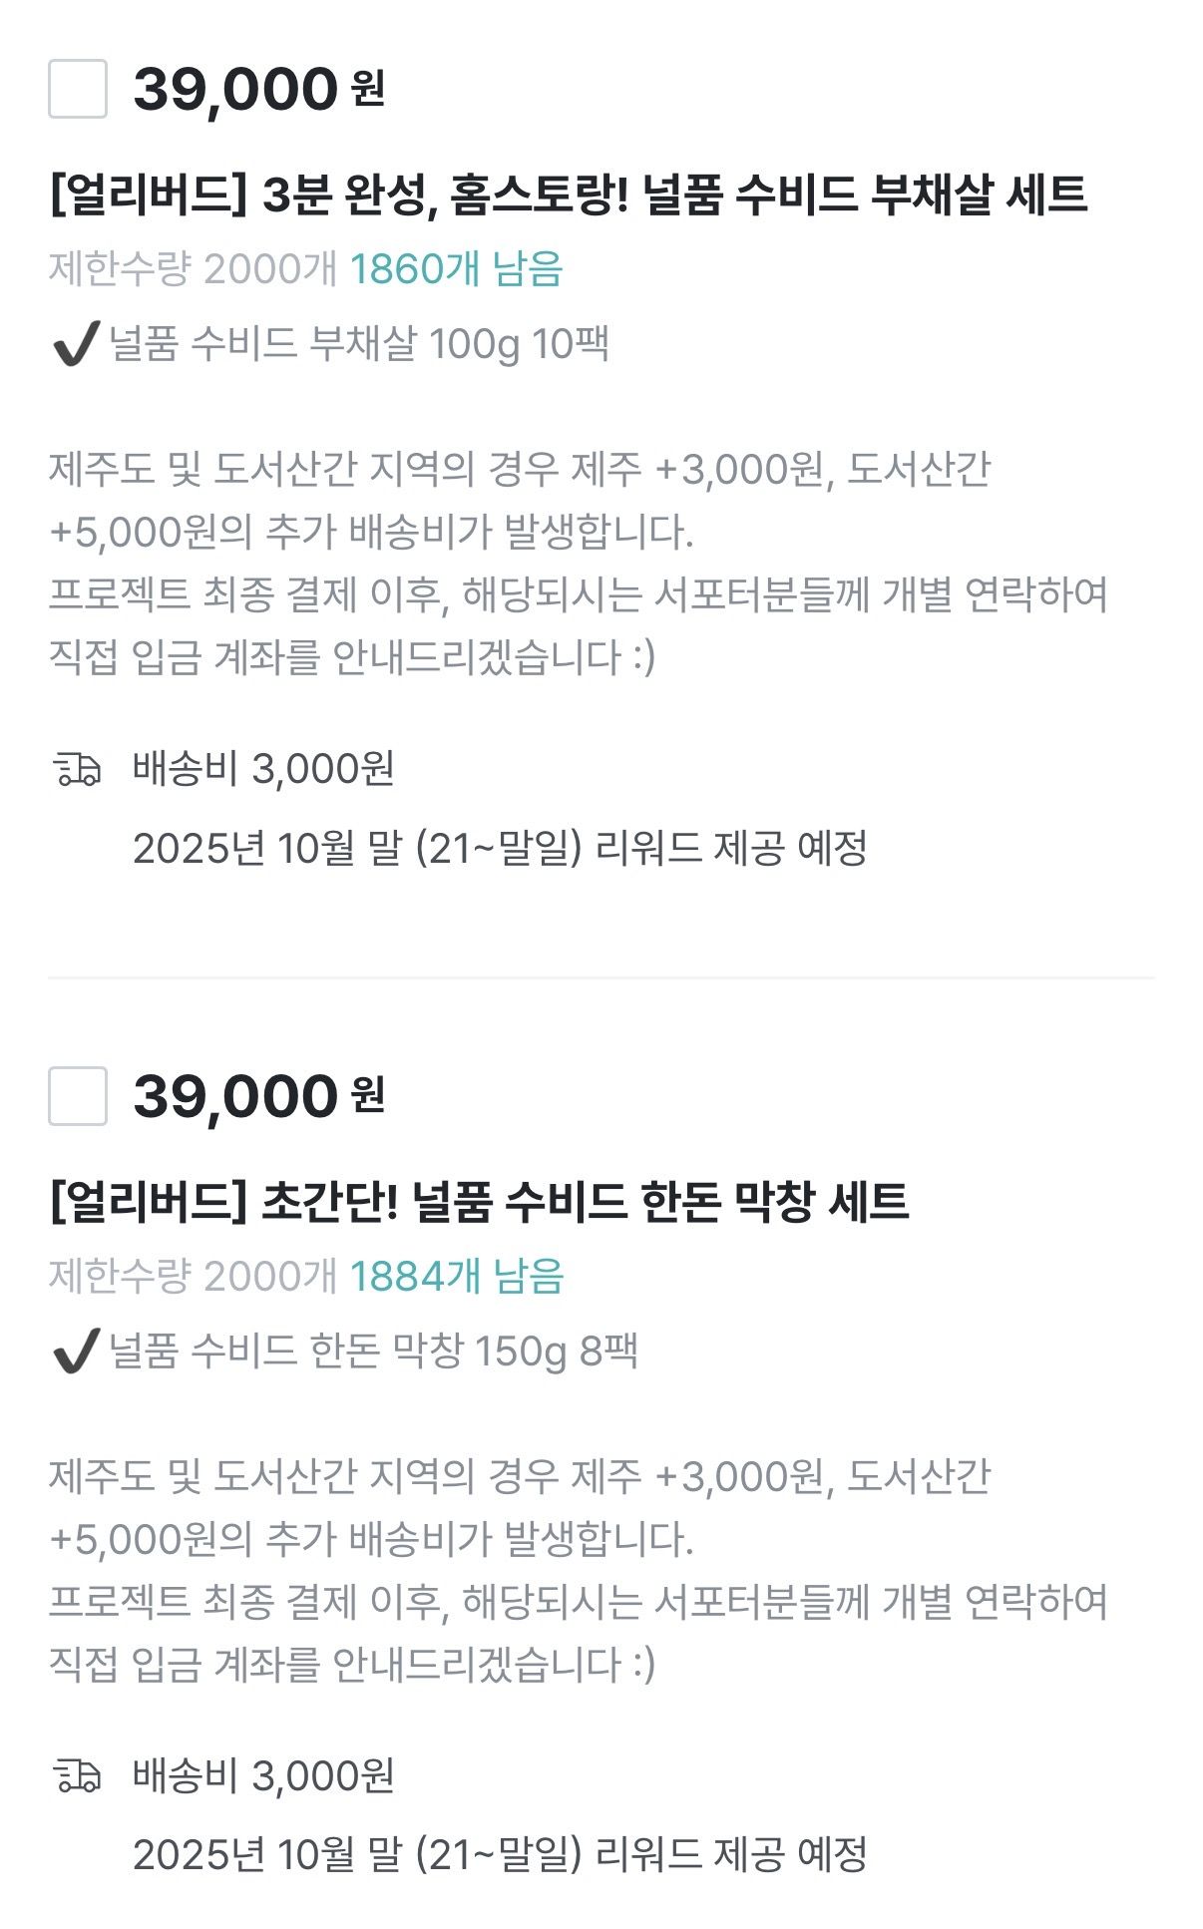Open the 3분 완성 널품 수비드 부채살 세트 title
This screenshot has width=1203, height=1929.
(568, 193)
